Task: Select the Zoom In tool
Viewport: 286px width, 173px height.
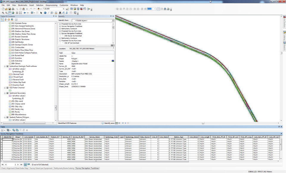Action: [x=3, y=13]
